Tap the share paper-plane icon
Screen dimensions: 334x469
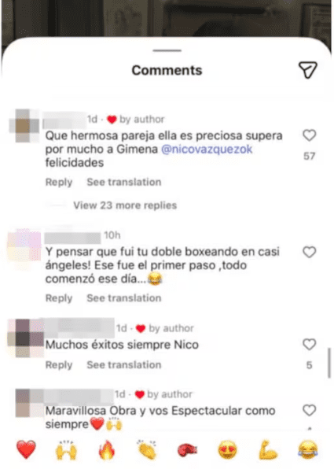(308, 70)
